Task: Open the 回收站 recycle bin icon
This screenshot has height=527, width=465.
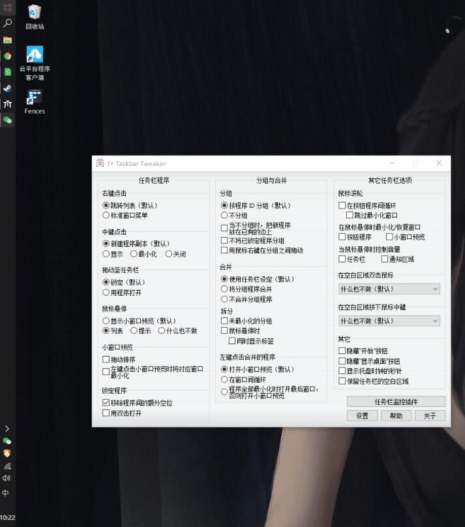Action: coord(35,13)
